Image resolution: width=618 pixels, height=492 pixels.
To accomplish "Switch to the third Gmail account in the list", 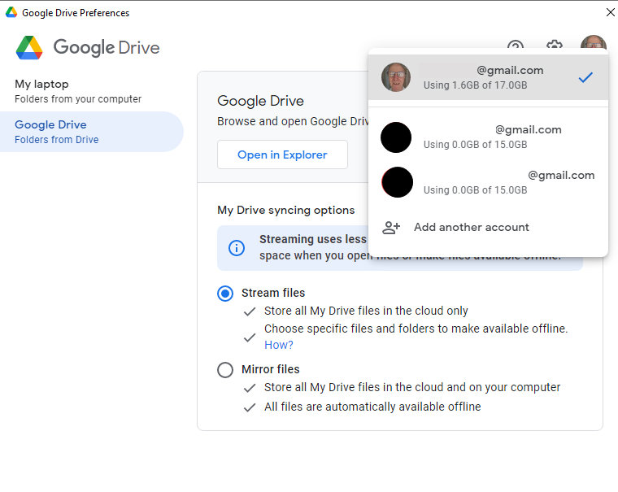I will (488, 182).
